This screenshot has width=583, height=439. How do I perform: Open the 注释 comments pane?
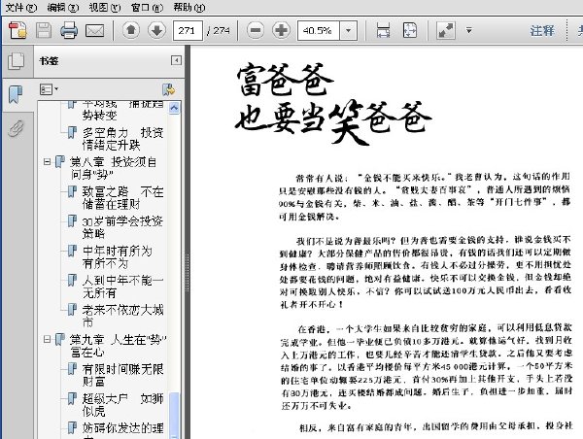(542, 30)
